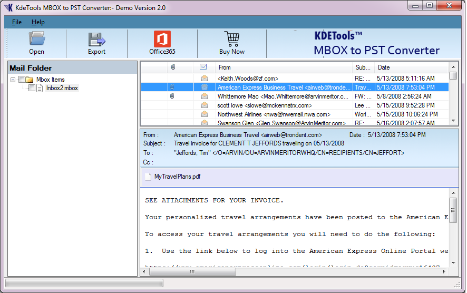Click the Mbox Items folder icon
467x293 pixels.
point(29,80)
